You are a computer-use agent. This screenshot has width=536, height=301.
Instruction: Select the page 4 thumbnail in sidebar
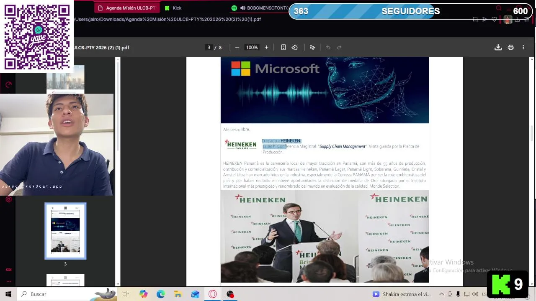[x=65, y=281]
